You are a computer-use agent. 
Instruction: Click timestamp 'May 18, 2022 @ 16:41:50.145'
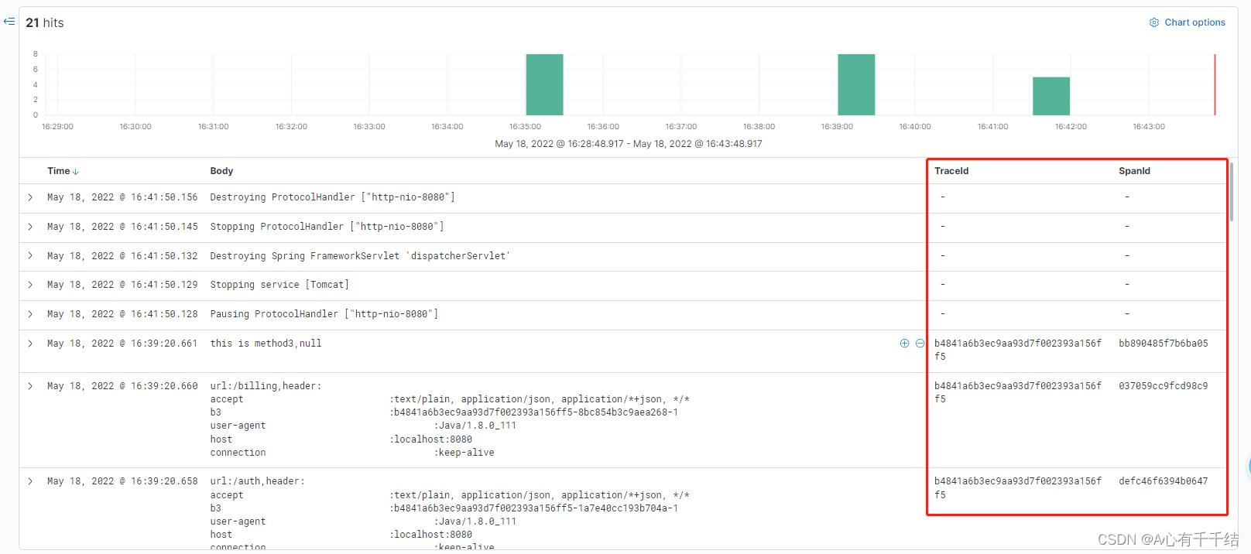[122, 227]
